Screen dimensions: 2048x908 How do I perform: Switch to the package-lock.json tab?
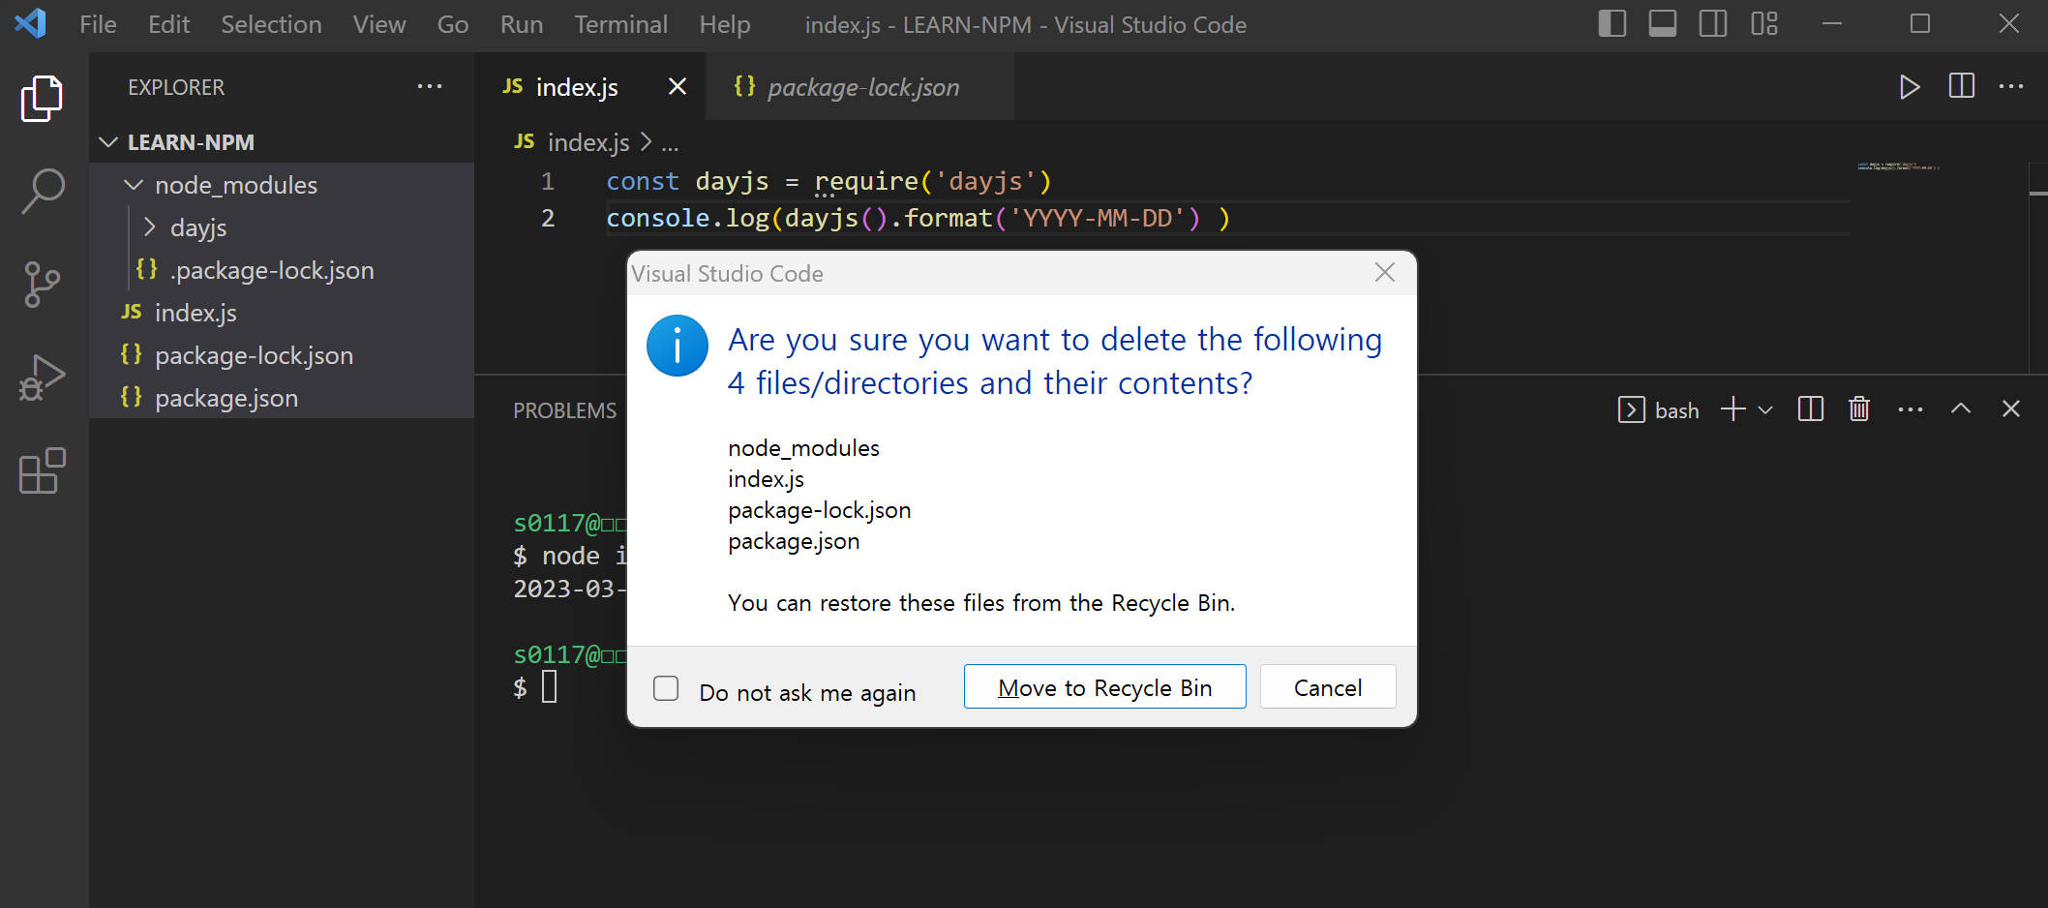click(x=859, y=87)
